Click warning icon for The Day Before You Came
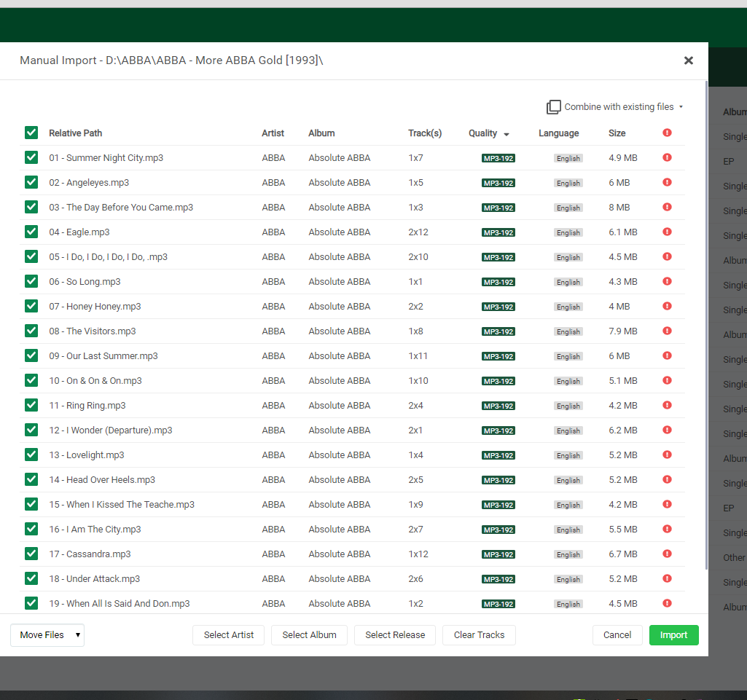 (667, 207)
